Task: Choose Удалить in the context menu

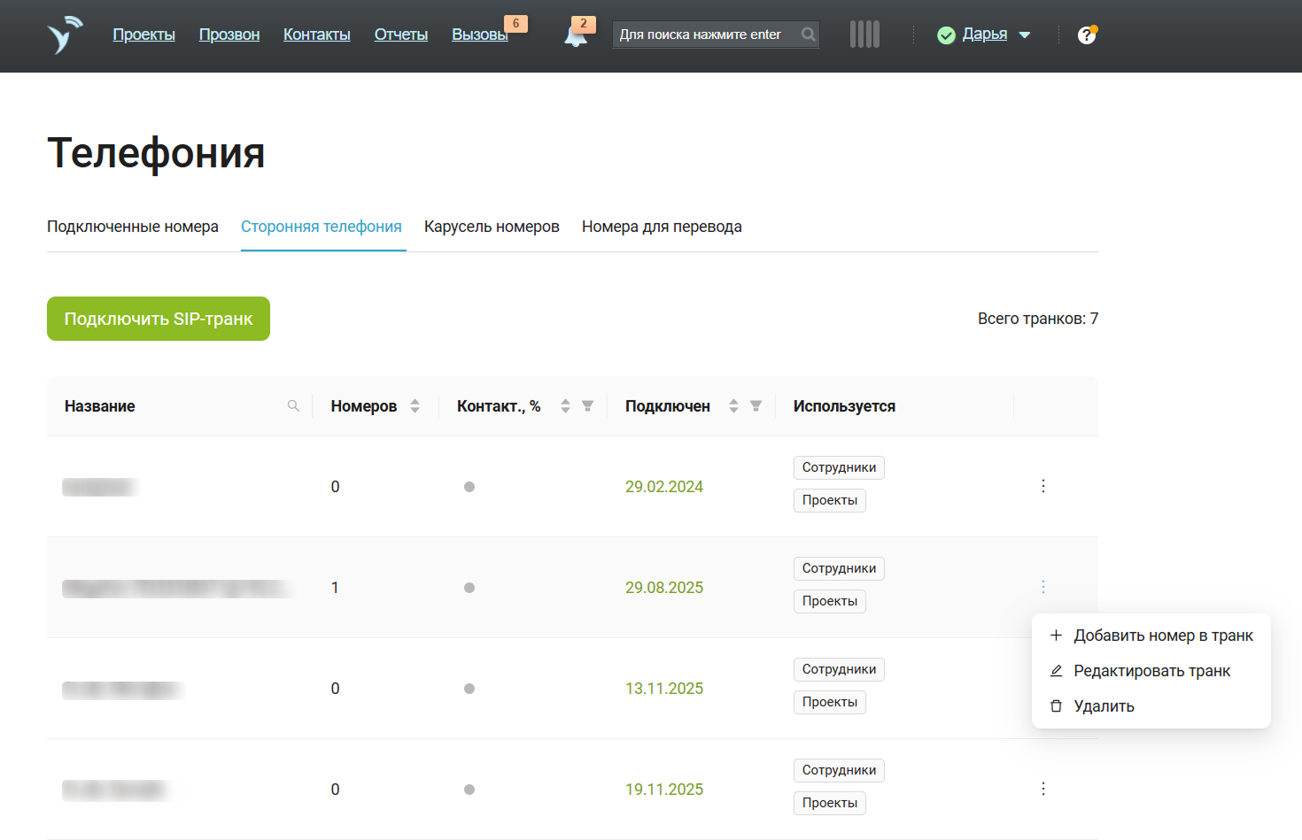Action: click(x=1104, y=706)
